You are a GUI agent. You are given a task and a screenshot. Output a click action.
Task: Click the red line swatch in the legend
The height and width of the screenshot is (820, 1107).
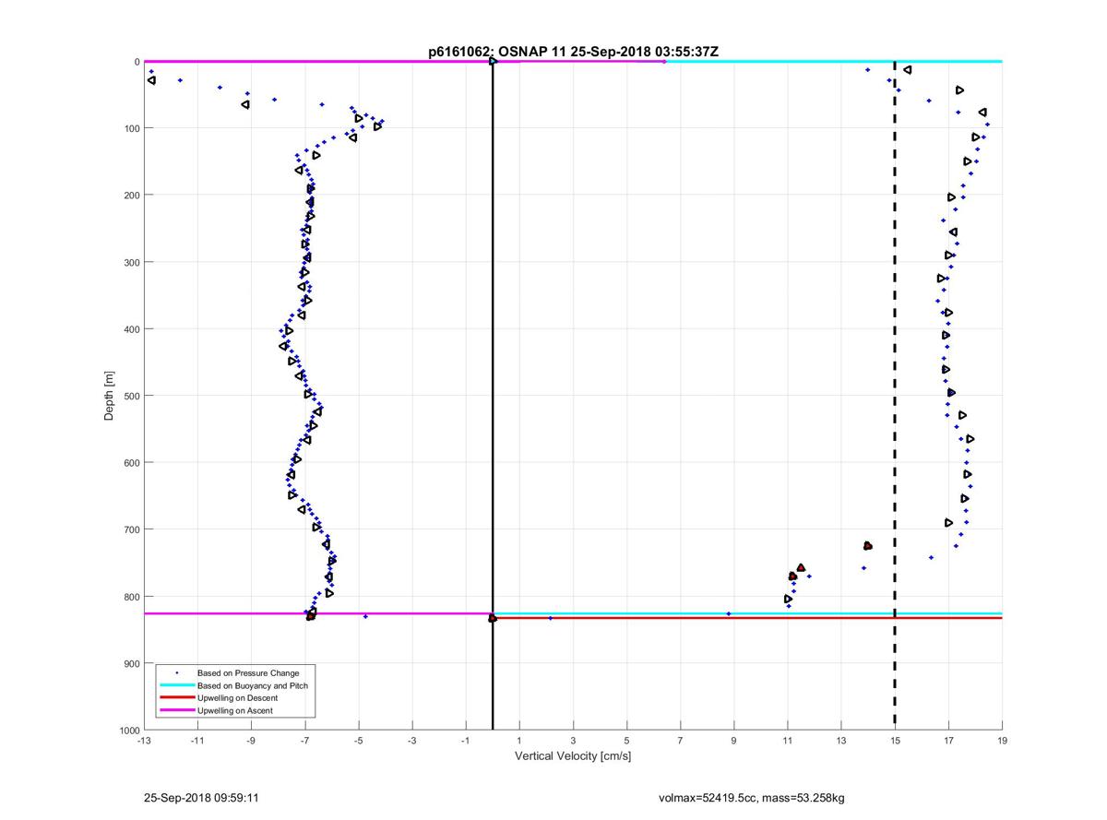(x=176, y=698)
